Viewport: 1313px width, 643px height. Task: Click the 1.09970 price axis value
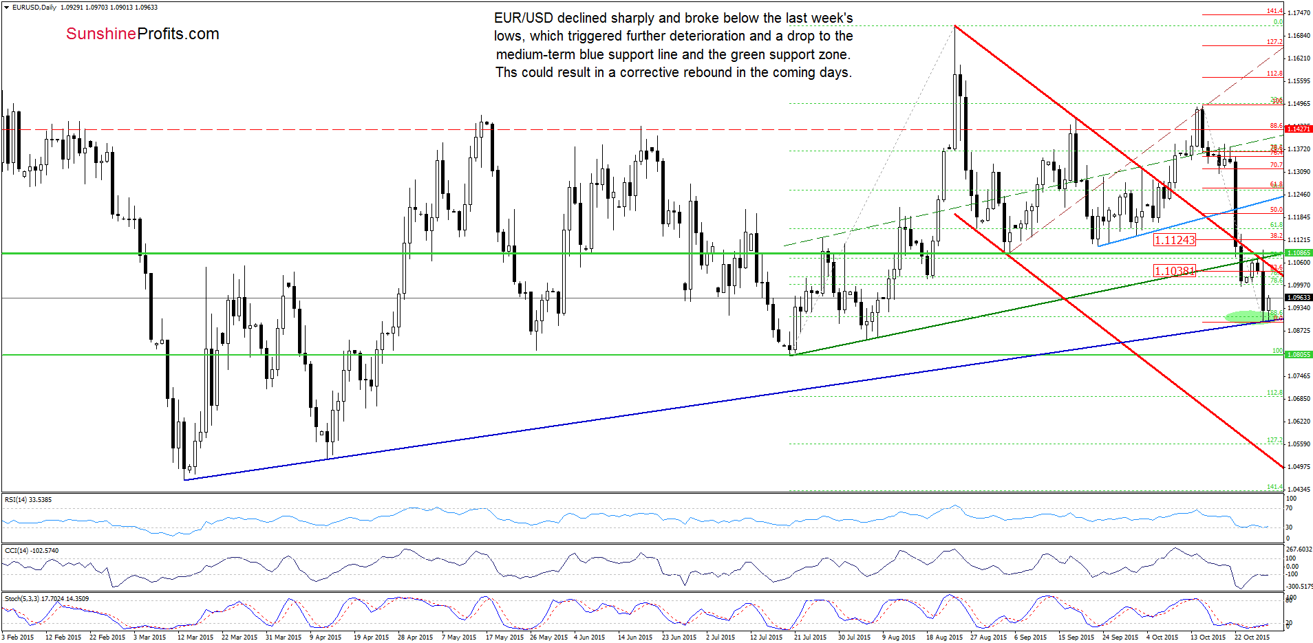click(1299, 285)
